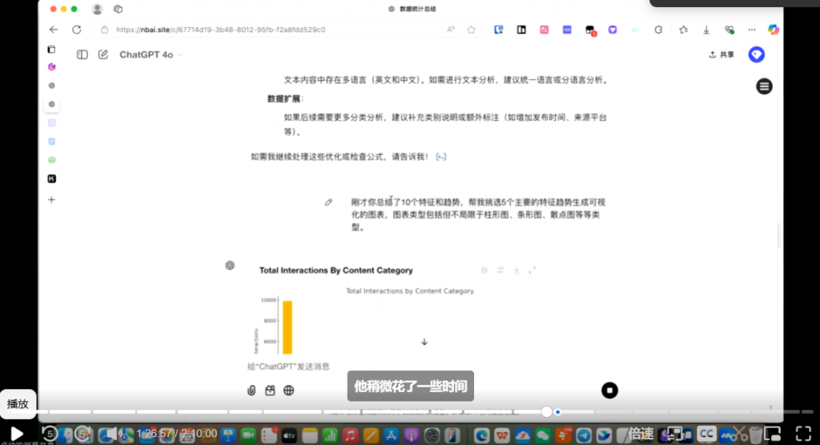Click the browser back arrow
820x445 pixels.
point(54,30)
